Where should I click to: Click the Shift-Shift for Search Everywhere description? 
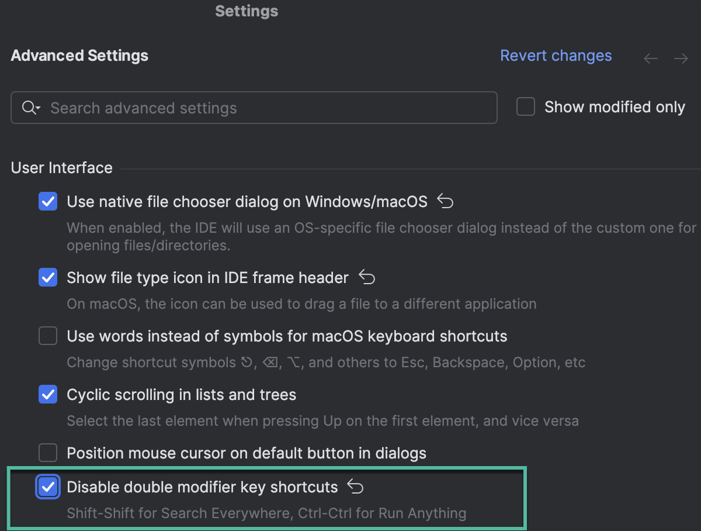click(x=266, y=513)
